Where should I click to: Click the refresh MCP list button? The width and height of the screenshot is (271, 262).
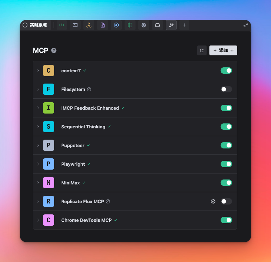[202, 50]
